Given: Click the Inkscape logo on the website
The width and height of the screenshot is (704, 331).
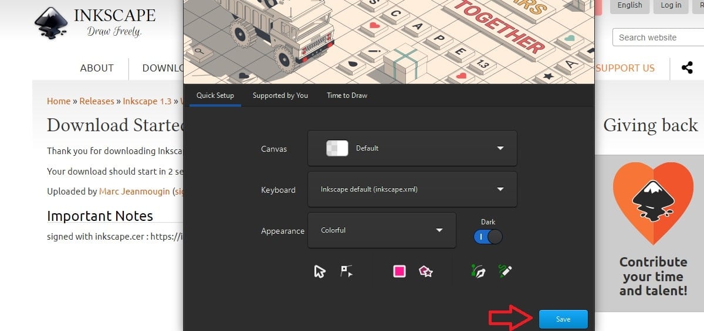Looking at the screenshot, I should tap(94, 23).
